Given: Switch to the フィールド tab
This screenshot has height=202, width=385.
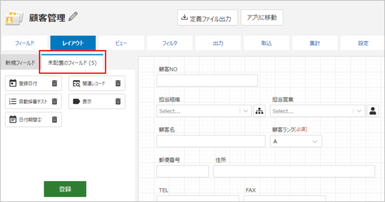Looking at the screenshot, I should (25, 43).
